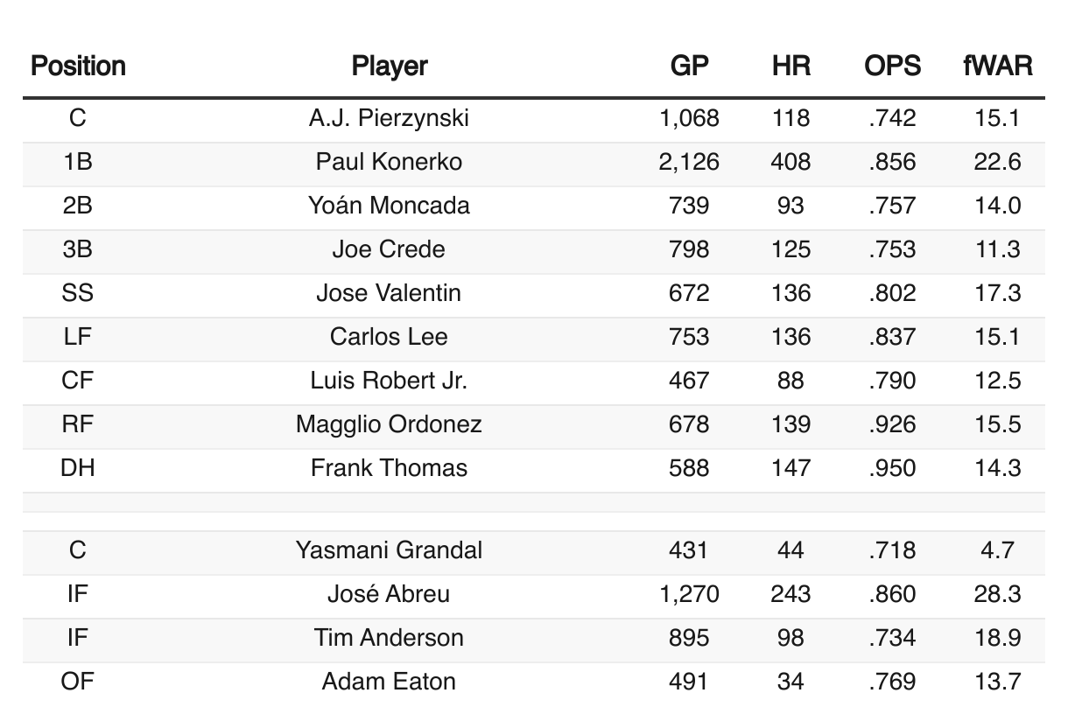Click the Player column header
The width and height of the screenshot is (1068, 728).
(390, 66)
